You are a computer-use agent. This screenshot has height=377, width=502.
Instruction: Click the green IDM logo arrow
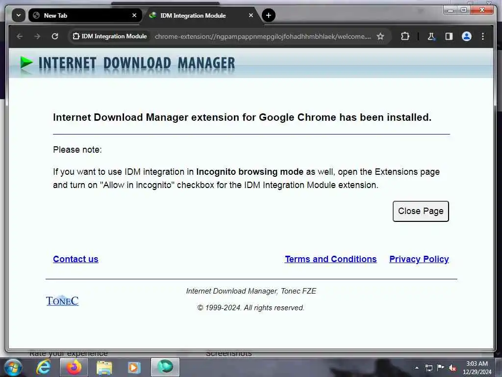(x=26, y=62)
